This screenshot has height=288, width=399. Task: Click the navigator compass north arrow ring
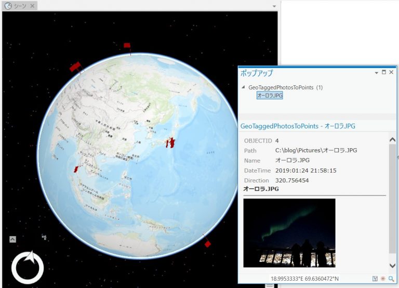tap(28, 267)
